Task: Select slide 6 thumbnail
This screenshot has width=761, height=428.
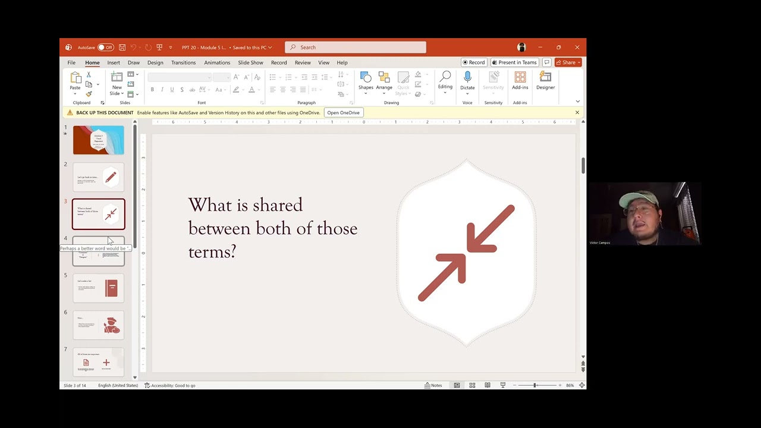Action: tap(99, 325)
